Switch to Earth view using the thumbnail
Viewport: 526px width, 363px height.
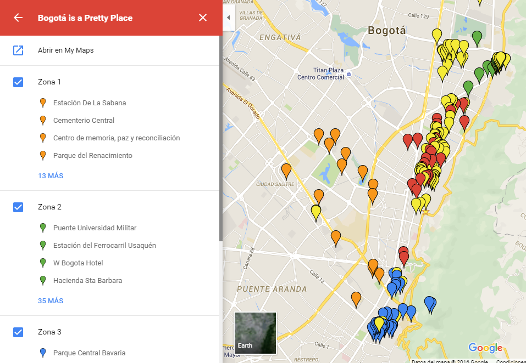[x=254, y=332]
